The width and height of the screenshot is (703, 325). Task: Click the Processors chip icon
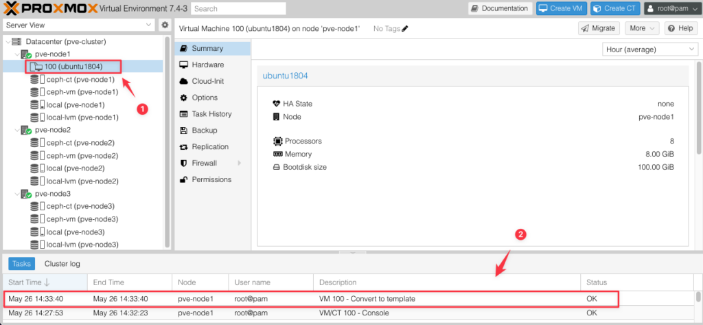(277, 141)
